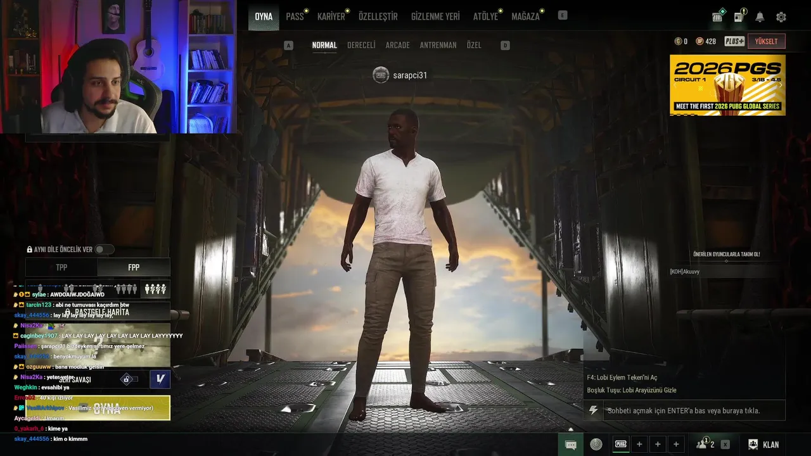Open the KARİYER tab
The height and width of the screenshot is (456, 811).
coord(331,16)
